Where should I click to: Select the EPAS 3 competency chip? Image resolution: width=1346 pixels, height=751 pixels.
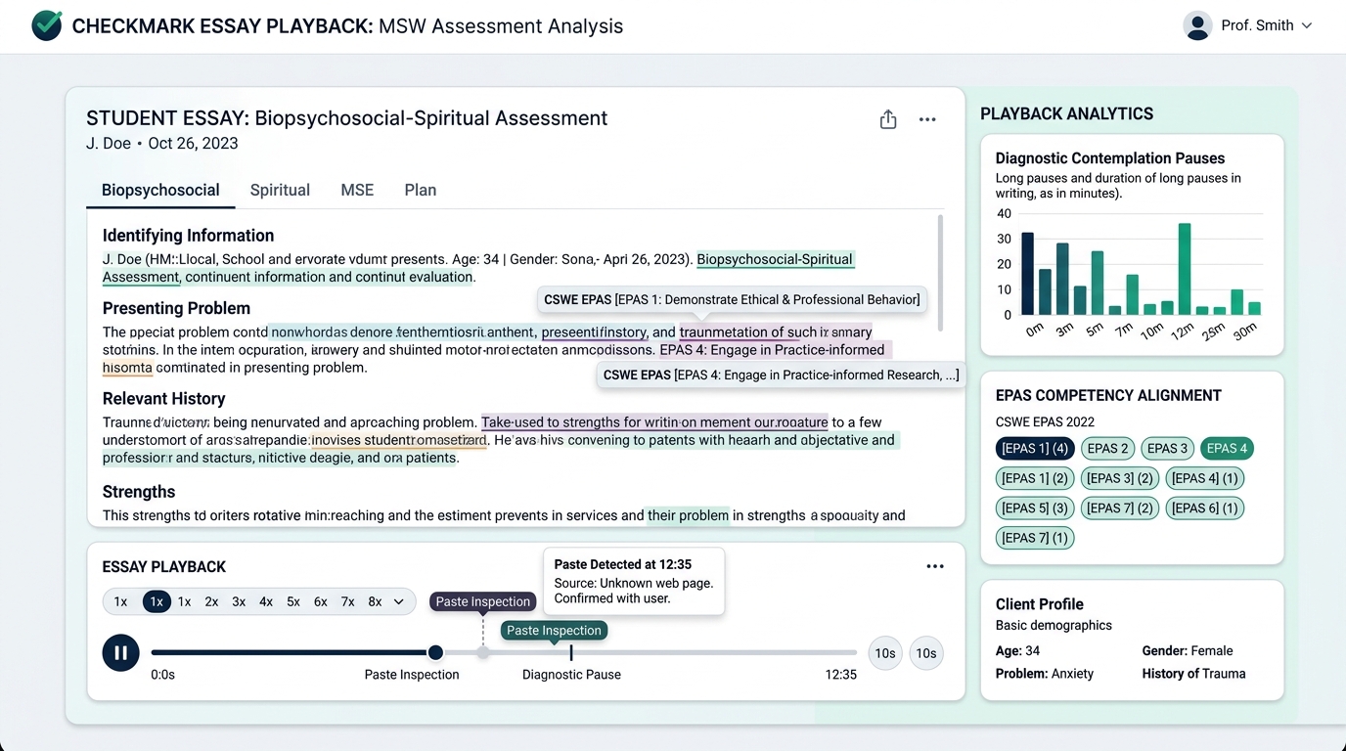pos(1168,449)
